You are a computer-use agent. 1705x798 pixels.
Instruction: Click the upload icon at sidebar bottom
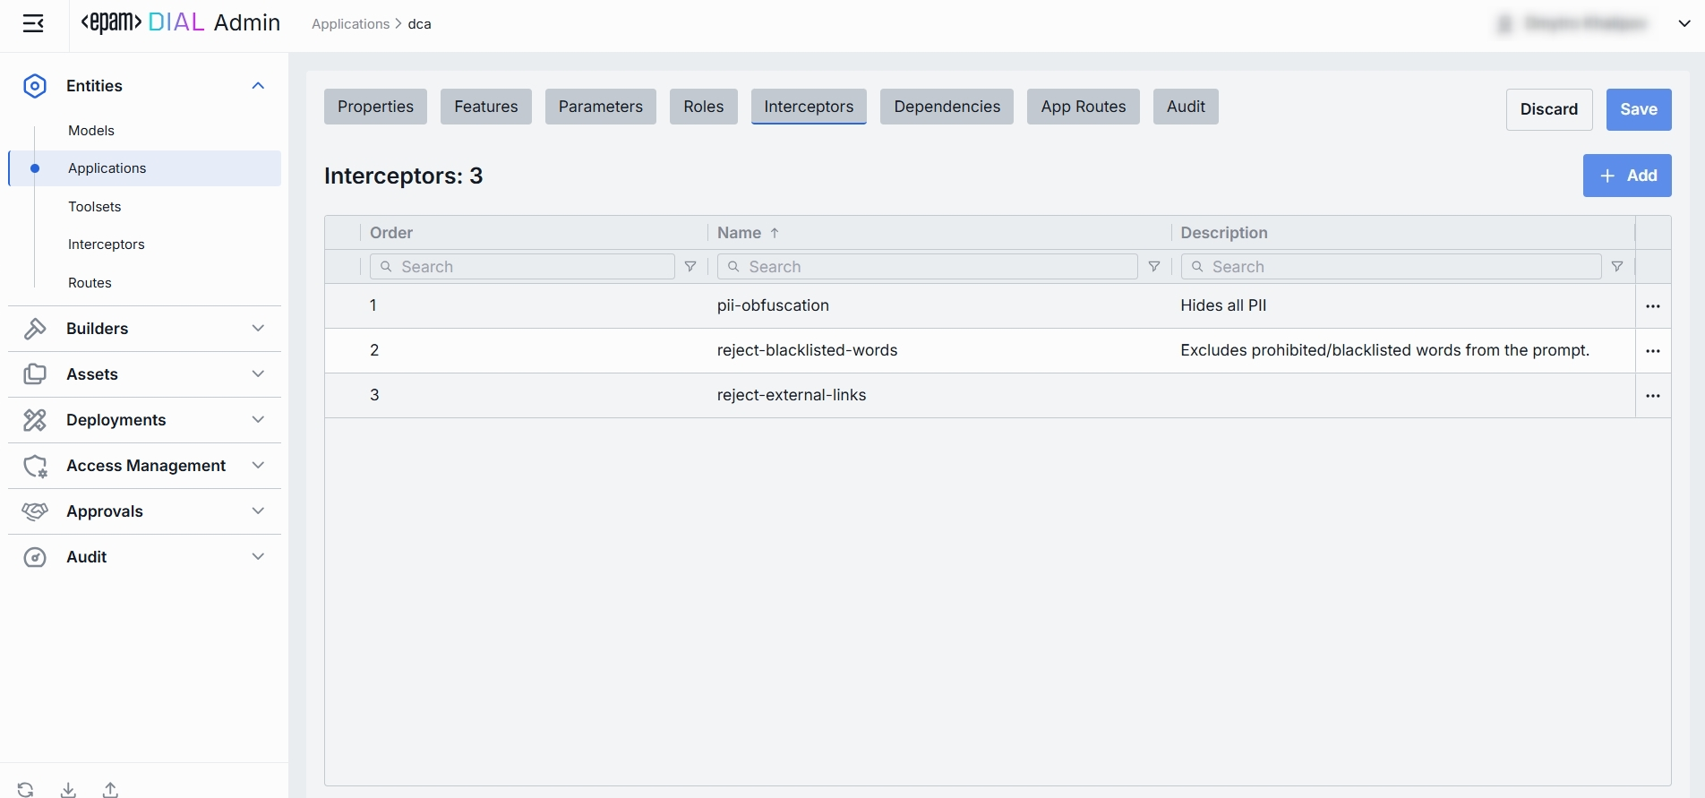110,789
